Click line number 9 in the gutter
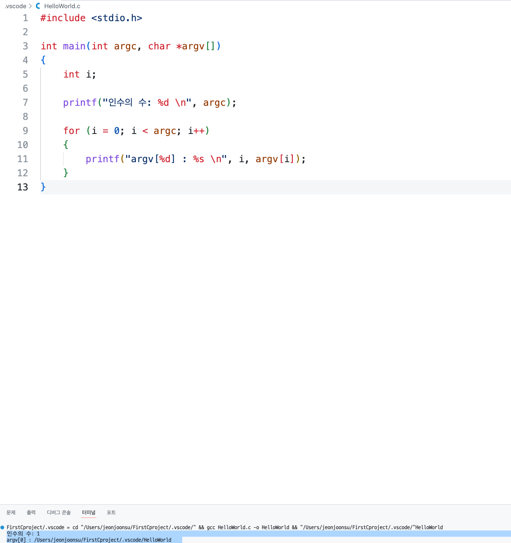Image resolution: width=511 pixels, height=543 pixels. pyautogui.click(x=25, y=131)
